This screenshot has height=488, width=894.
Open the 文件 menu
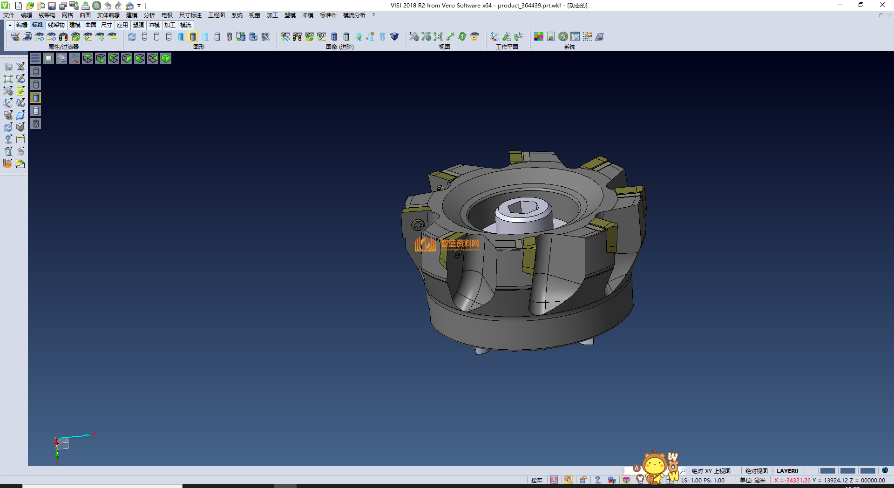point(9,15)
